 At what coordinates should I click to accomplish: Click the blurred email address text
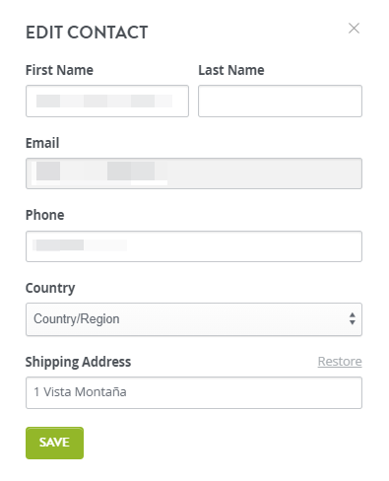click(x=99, y=172)
